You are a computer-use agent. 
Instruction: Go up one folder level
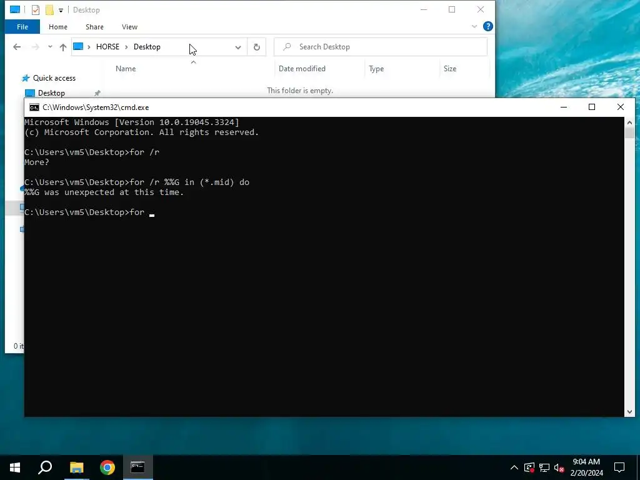pyautogui.click(x=63, y=47)
